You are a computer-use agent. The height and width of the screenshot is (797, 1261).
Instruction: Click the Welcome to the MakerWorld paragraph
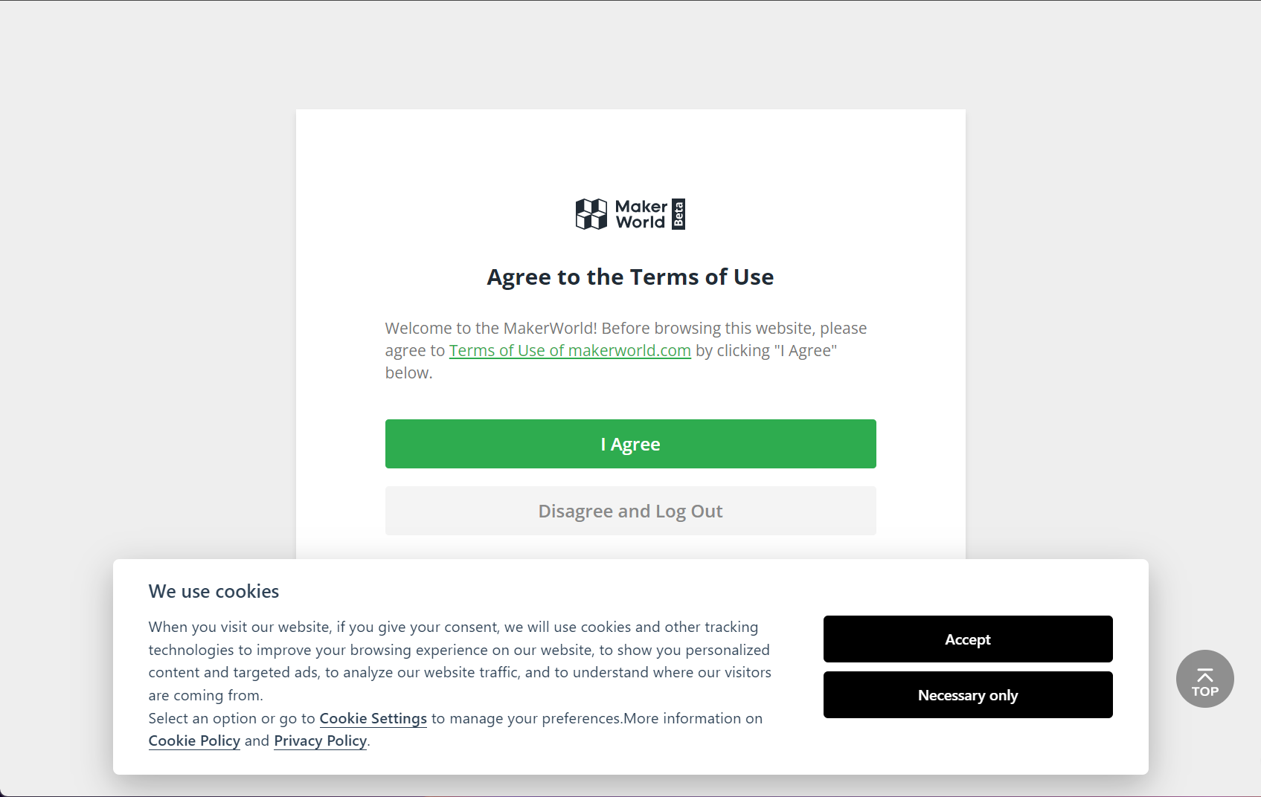[x=626, y=350]
